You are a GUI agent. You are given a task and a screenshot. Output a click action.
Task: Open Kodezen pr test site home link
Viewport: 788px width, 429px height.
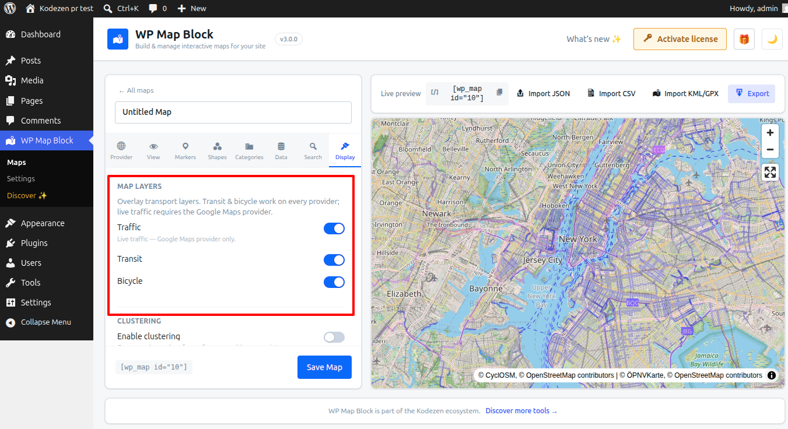58,8
